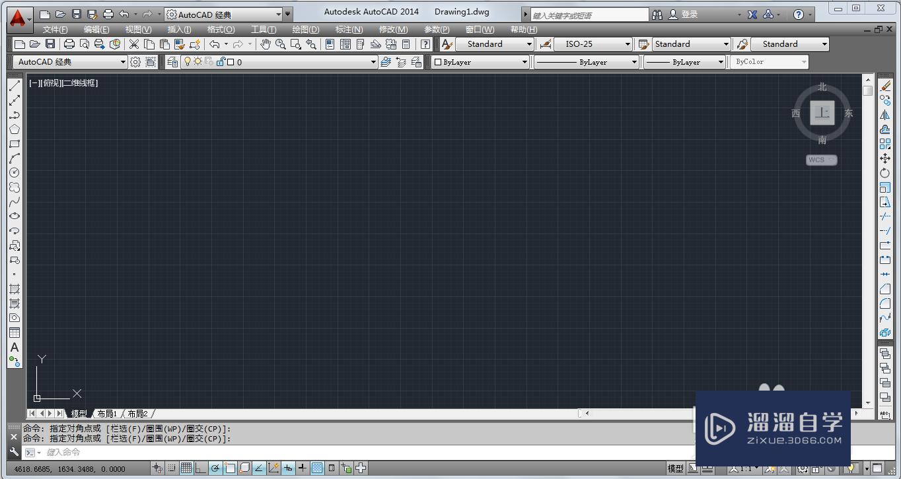Select the Line draw tool
Image resolution: width=901 pixels, height=479 pixels.
pyautogui.click(x=15, y=86)
